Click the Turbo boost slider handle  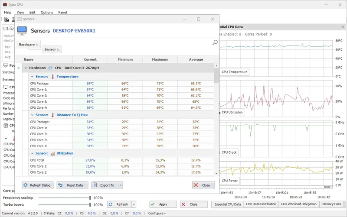(90, 204)
